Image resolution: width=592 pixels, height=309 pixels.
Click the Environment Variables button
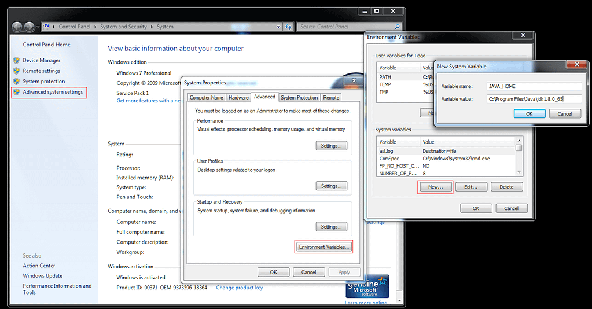coord(323,247)
